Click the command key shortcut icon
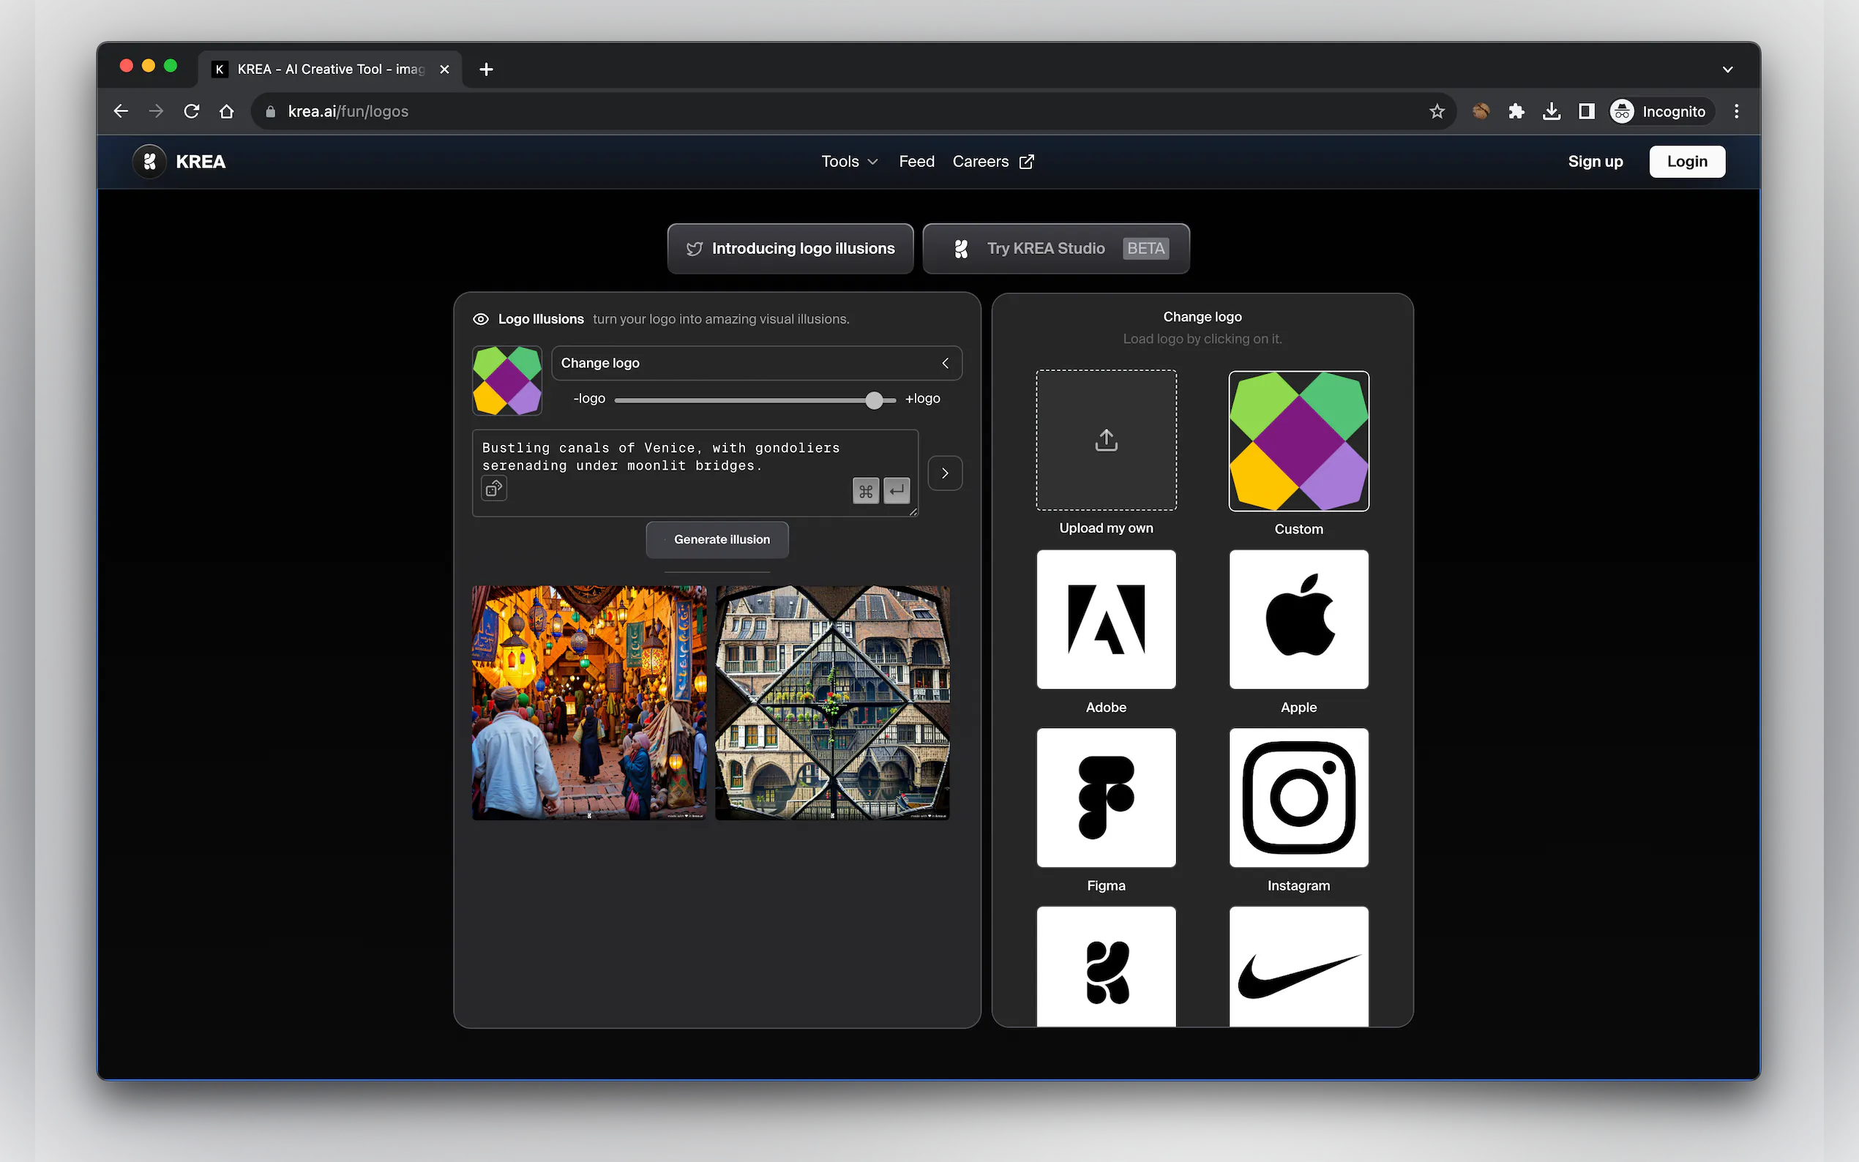Image resolution: width=1859 pixels, height=1162 pixels. tap(865, 490)
